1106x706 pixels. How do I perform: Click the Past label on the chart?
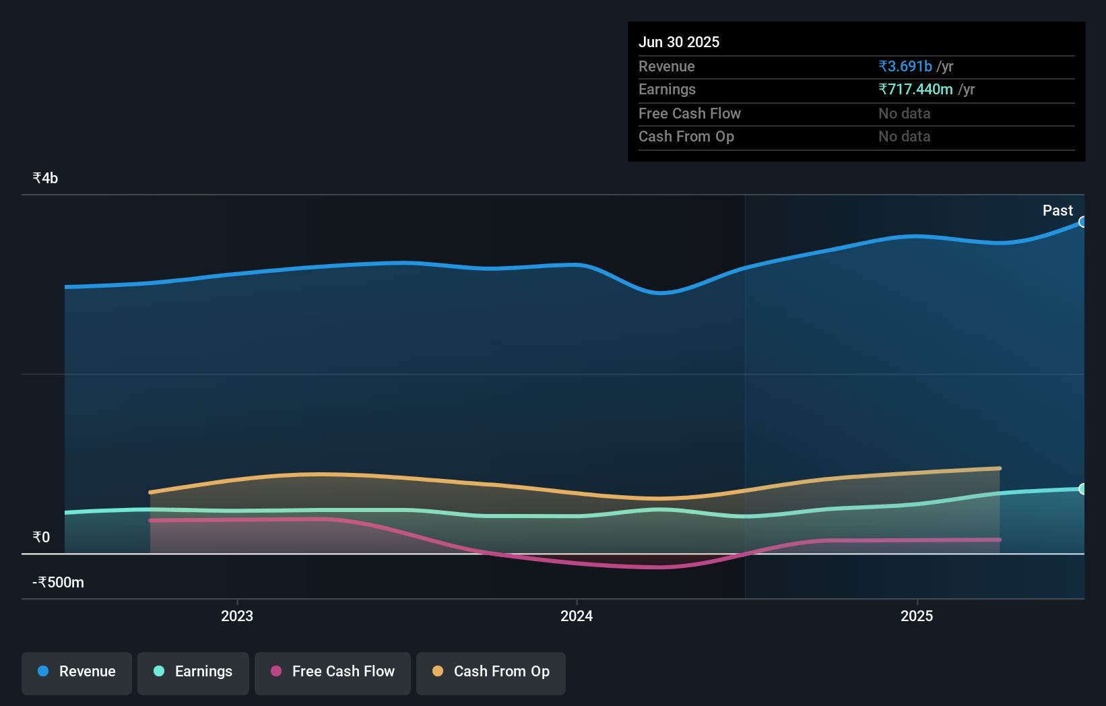pos(1058,210)
